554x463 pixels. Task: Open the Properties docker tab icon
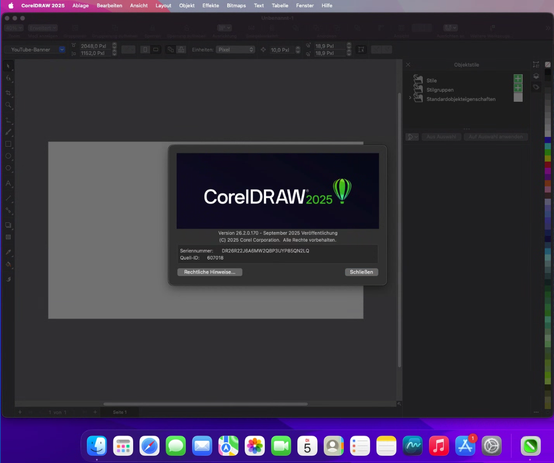point(536,64)
